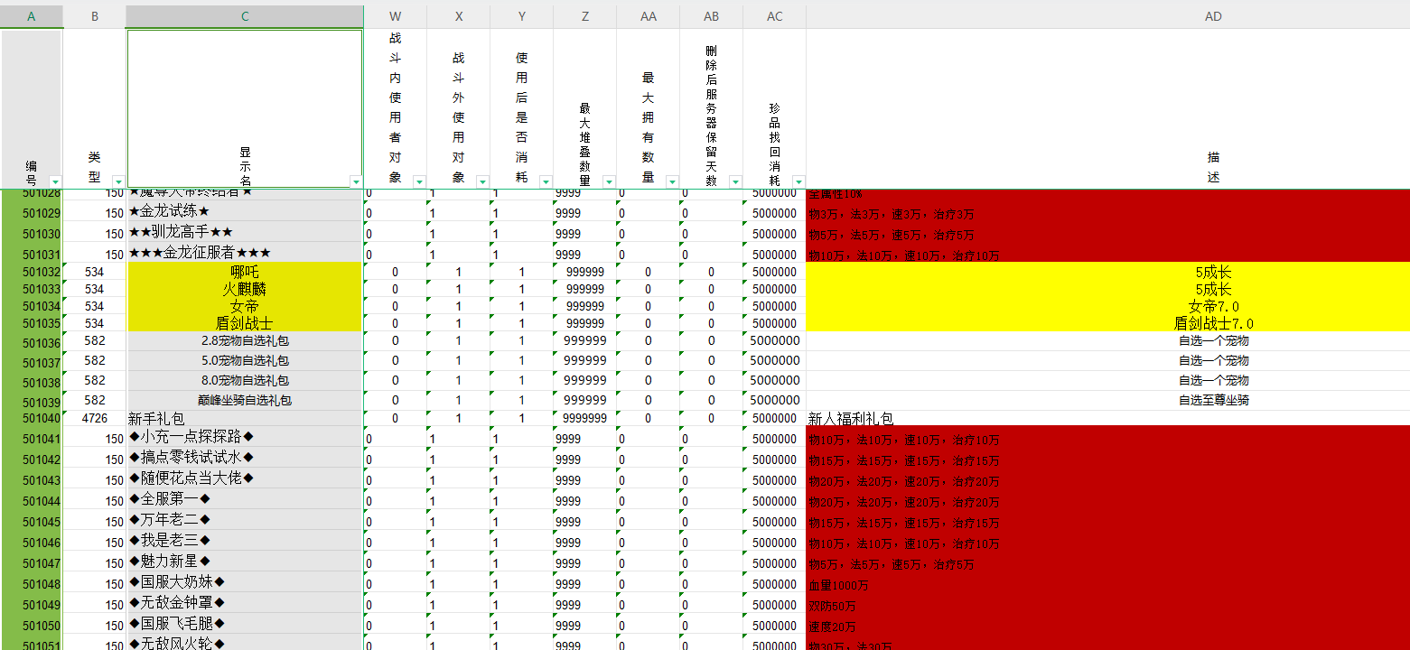
Task: Select column AD header
Action: pyautogui.click(x=1213, y=16)
